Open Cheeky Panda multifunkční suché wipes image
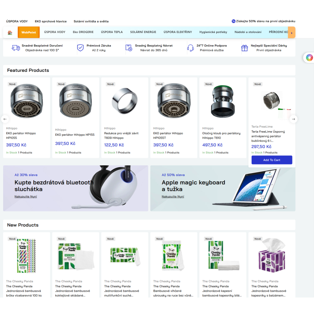 pos(125,256)
